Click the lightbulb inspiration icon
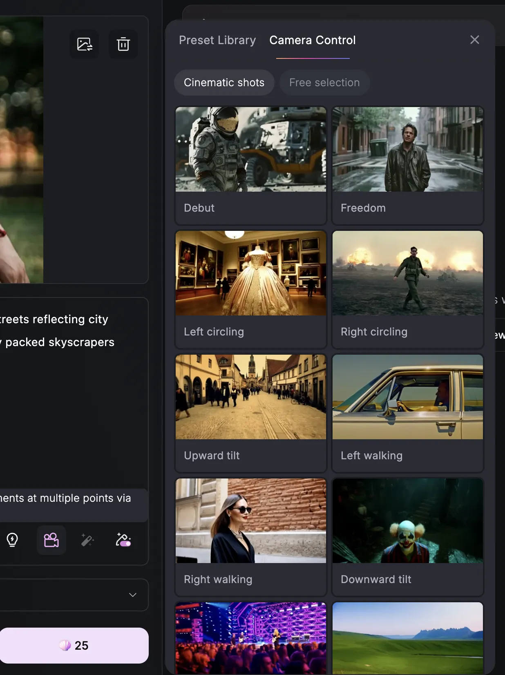The height and width of the screenshot is (675, 505). pos(12,540)
